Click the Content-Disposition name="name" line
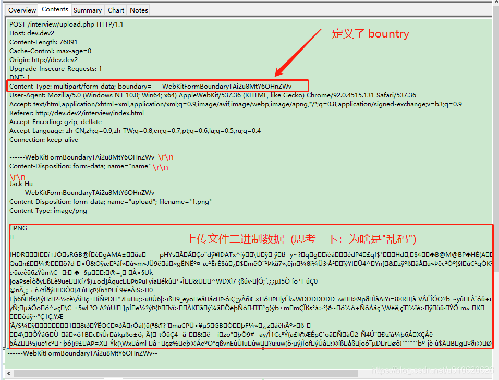Image resolution: width=499 pixels, height=380 pixels. click(80, 166)
